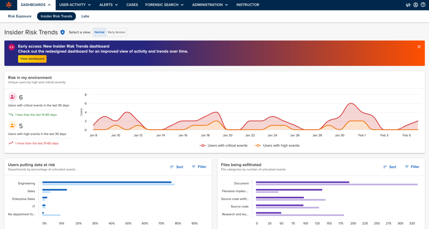Open the Forensic Search dropdown

tap(164, 5)
